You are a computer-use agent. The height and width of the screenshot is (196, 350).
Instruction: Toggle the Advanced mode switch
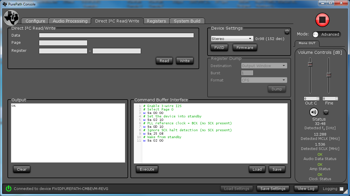click(326, 34)
